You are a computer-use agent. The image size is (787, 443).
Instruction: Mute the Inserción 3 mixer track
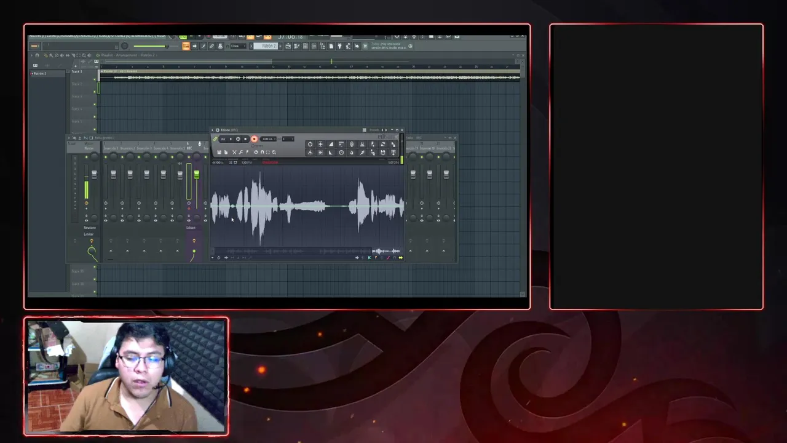[x=139, y=157]
